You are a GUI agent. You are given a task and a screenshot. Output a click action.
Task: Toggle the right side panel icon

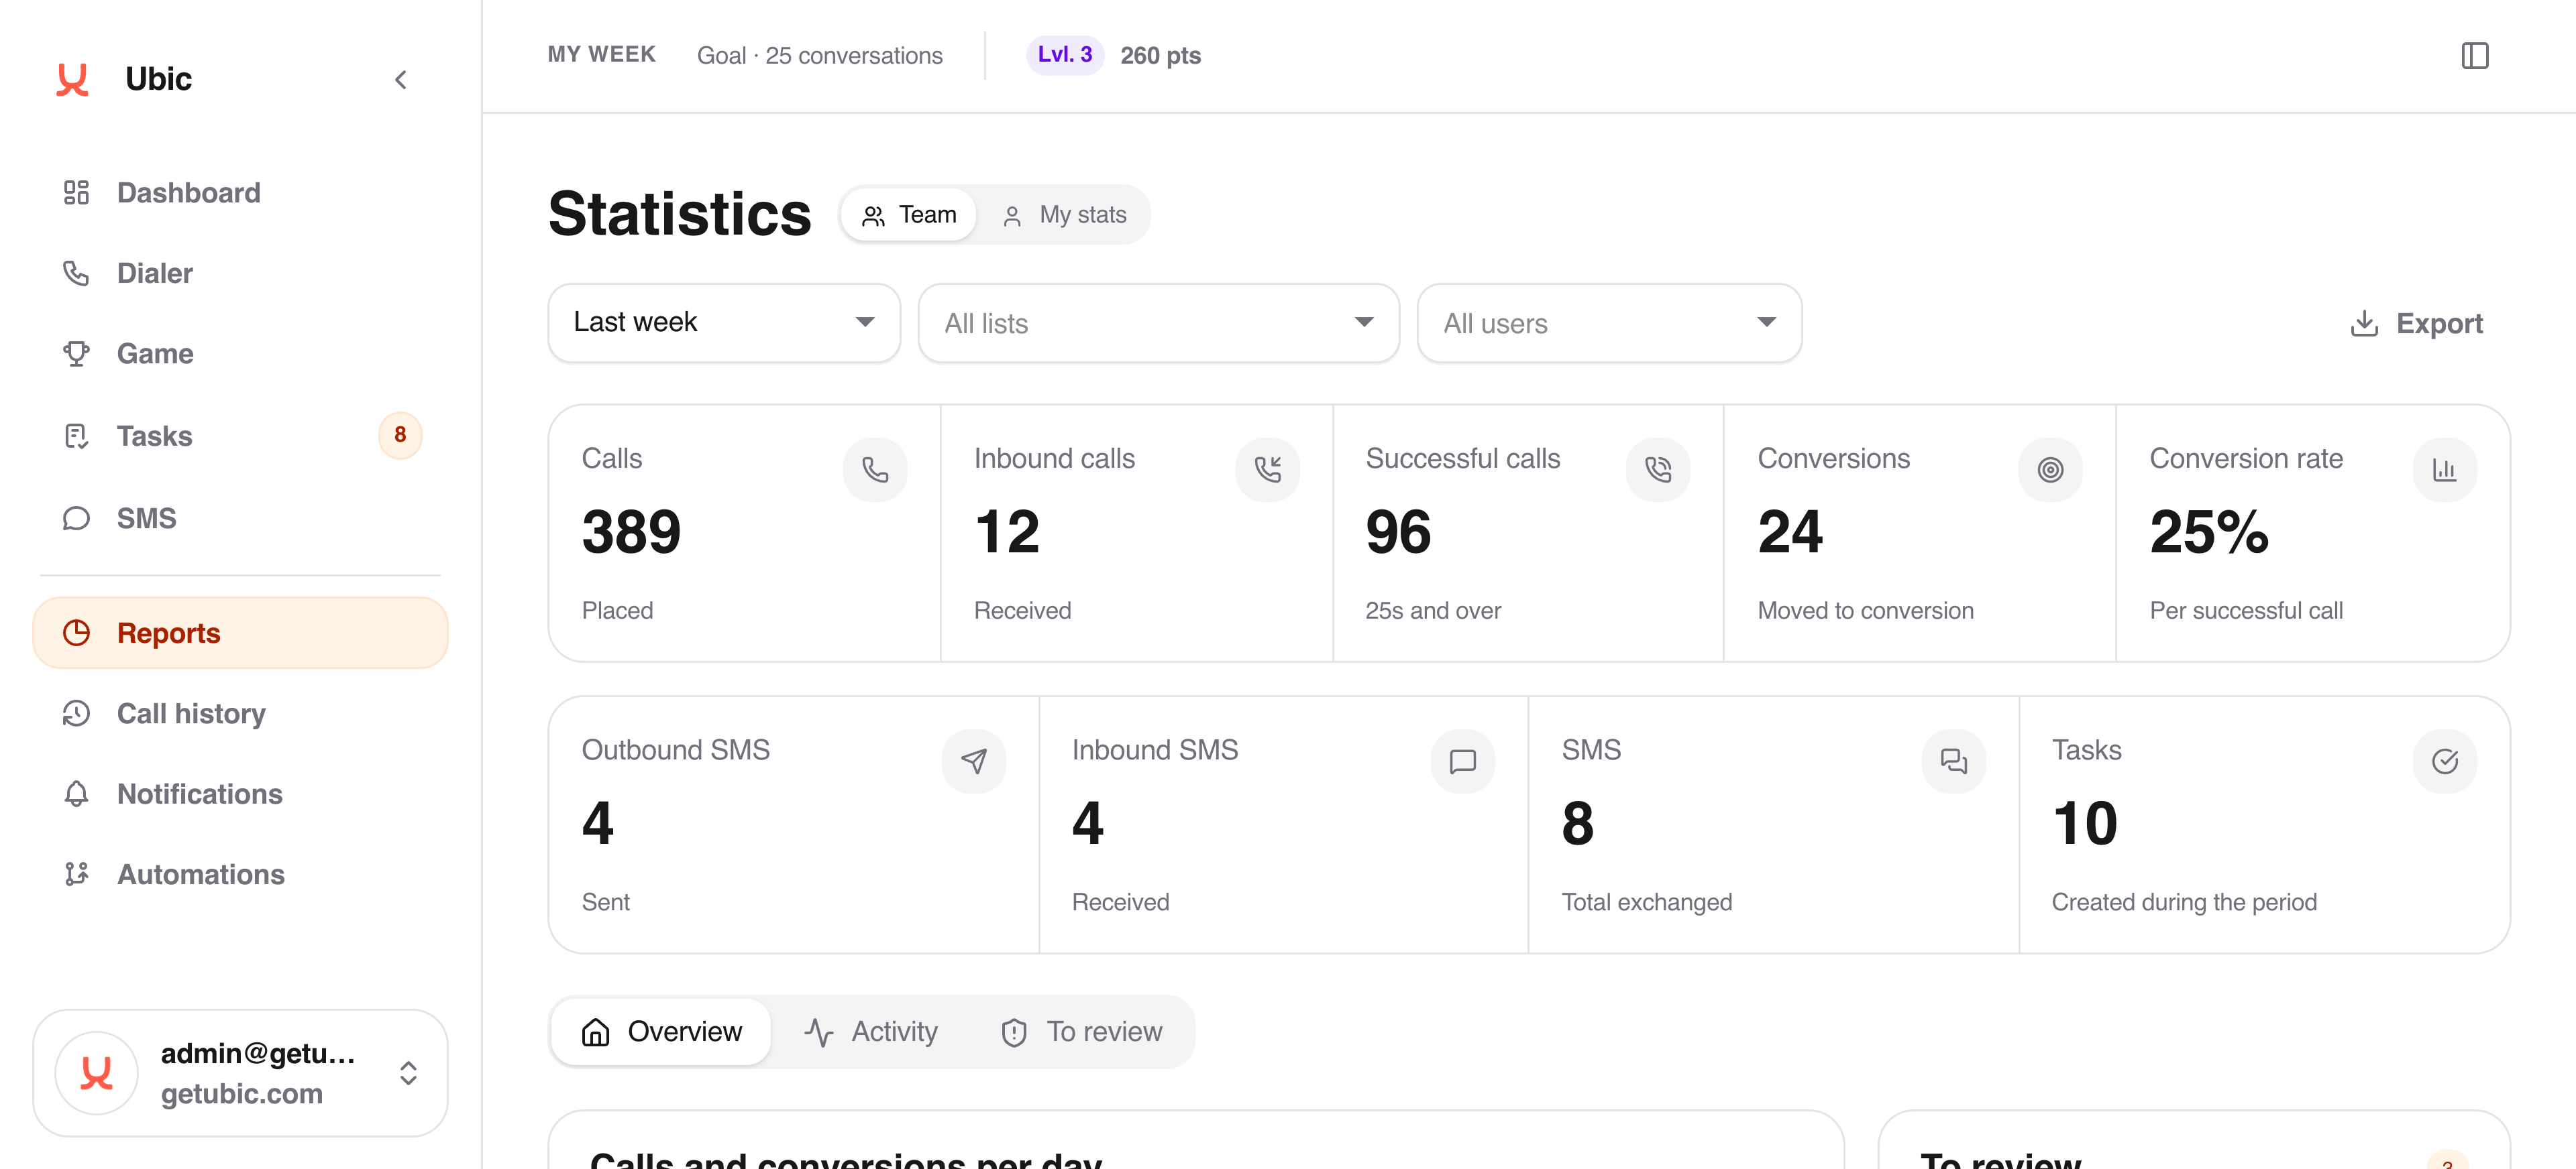(x=2474, y=56)
